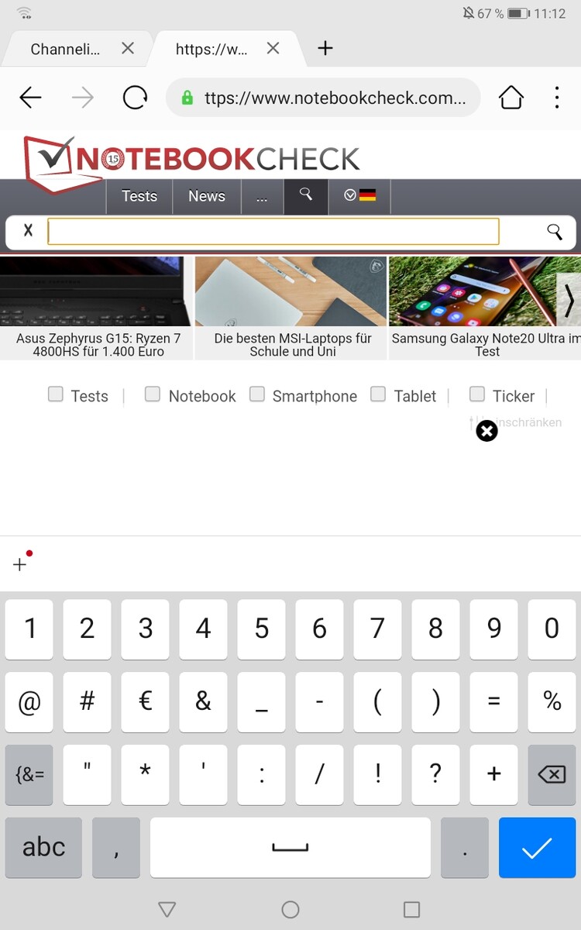This screenshot has width=581, height=930.
Task: Open the browser home page icon
Action: tap(511, 98)
